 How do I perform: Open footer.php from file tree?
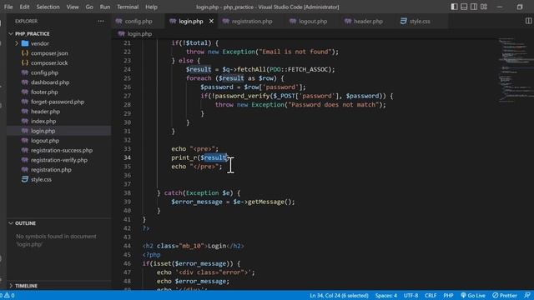pos(44,92)
